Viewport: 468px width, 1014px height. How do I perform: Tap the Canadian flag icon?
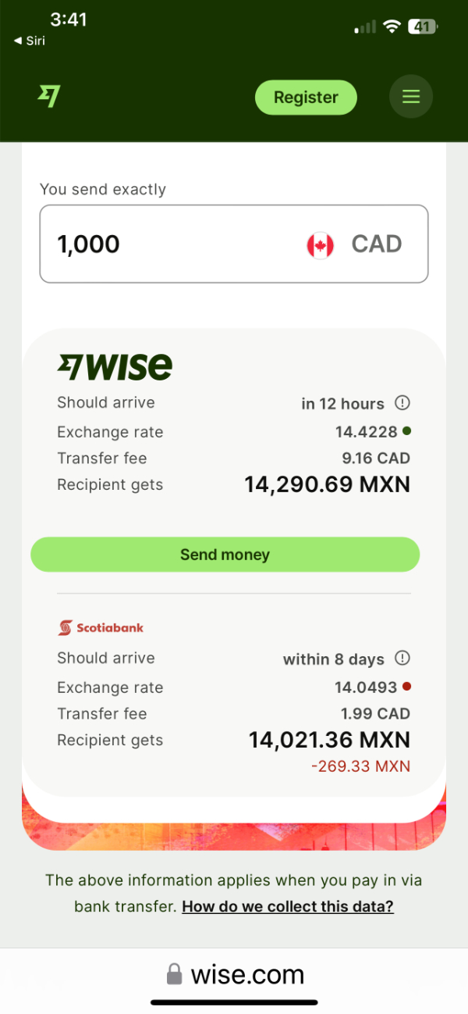point(320,245)
